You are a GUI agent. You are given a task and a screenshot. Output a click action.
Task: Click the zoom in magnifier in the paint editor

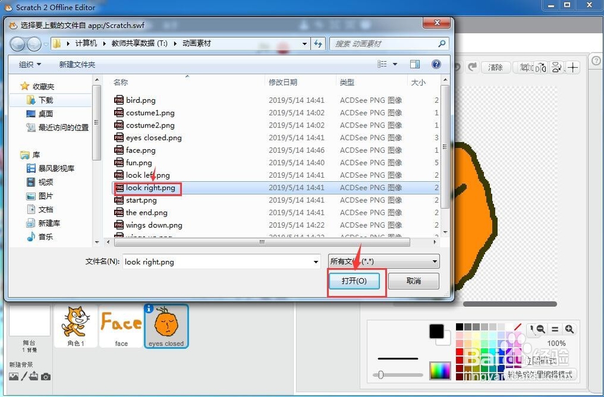click(x=570, y=329)
